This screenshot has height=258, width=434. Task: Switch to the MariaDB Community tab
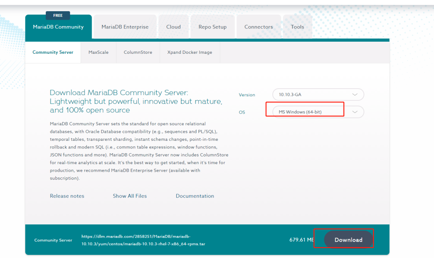coord(58,27)
